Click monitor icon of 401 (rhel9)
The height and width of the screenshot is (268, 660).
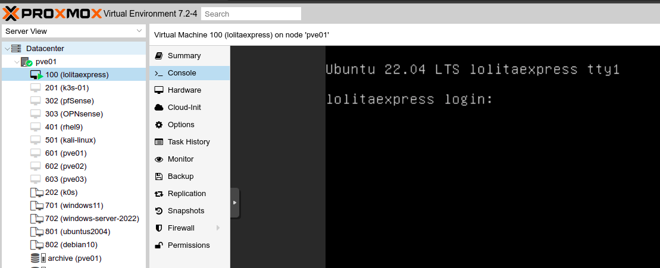[36, 127]
